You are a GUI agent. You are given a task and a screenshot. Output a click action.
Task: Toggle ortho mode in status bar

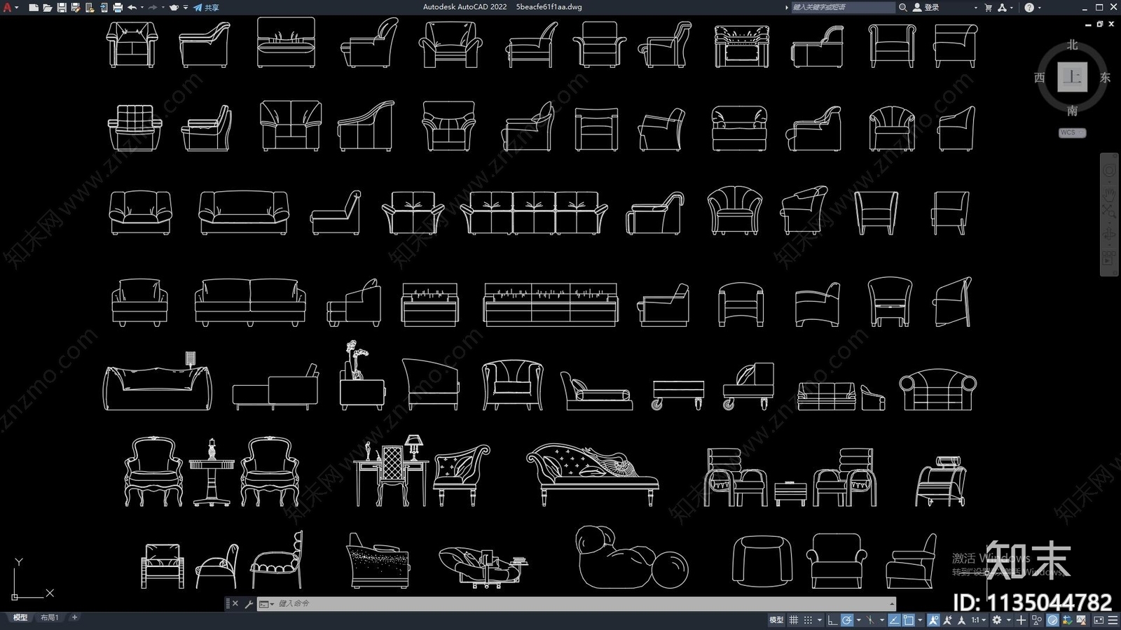coord(832,620)
